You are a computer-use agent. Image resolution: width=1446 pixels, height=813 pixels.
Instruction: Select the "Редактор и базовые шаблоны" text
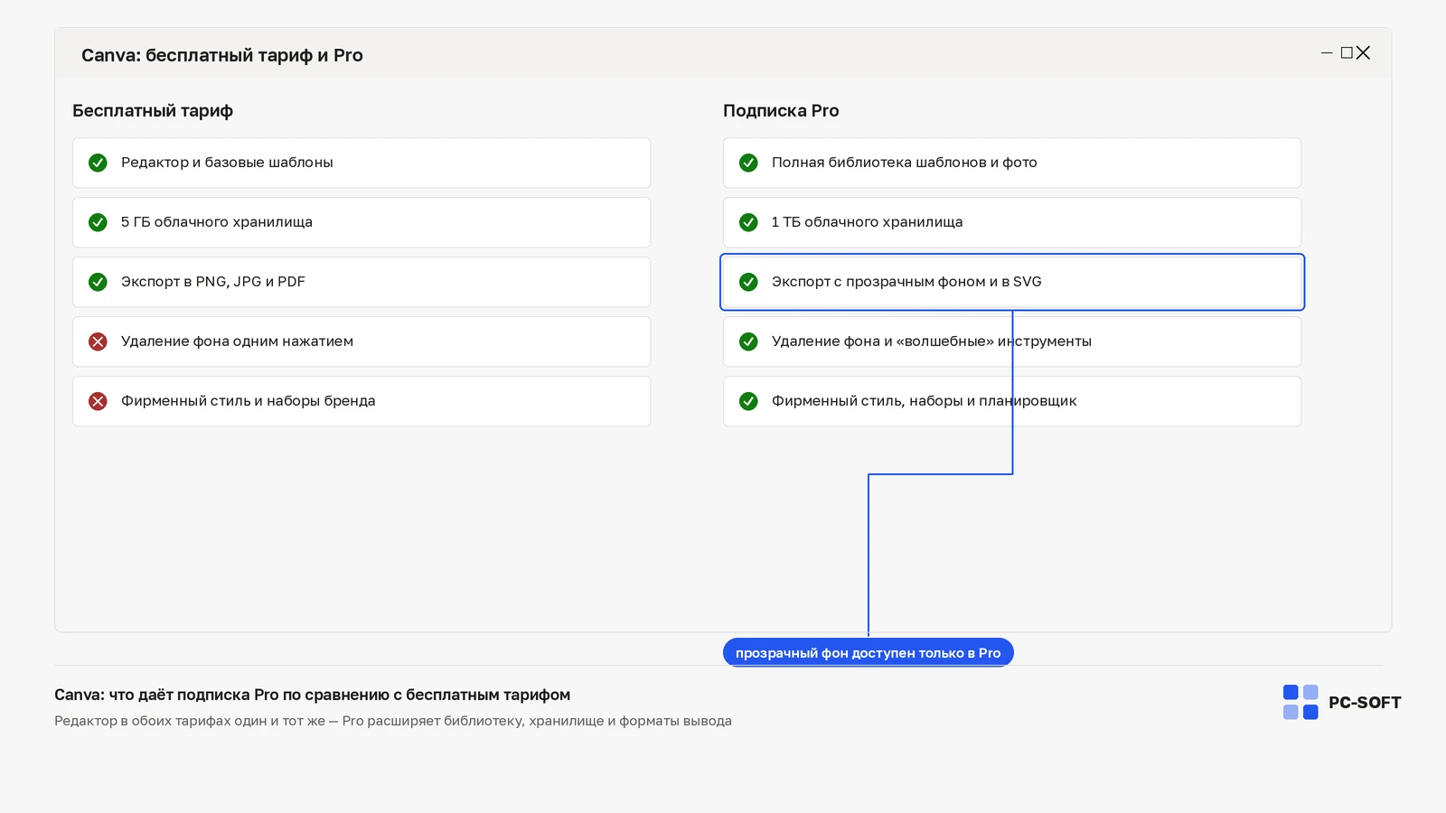[x=227, y=163]
